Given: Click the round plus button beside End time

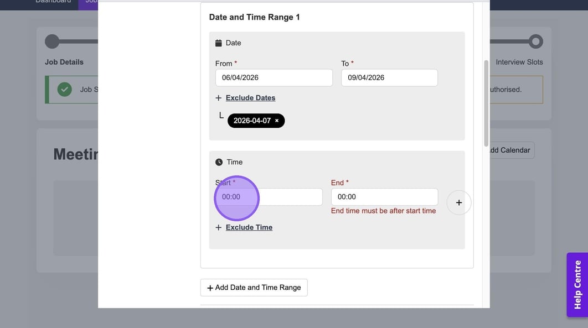Looking at the screenshot, I should coord(459,202).
